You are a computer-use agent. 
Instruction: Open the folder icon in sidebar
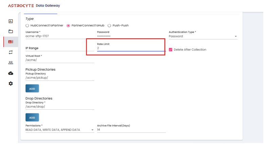pyautogui.click(x=11, y=32)
